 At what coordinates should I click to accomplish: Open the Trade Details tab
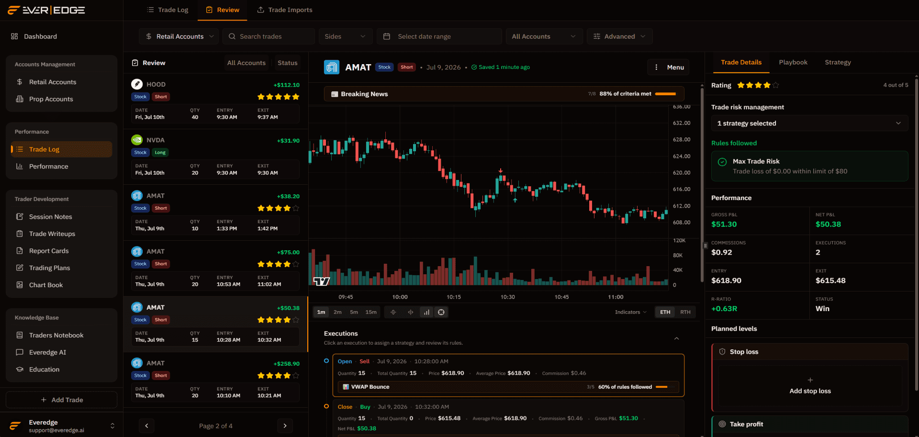click(741, 62)
